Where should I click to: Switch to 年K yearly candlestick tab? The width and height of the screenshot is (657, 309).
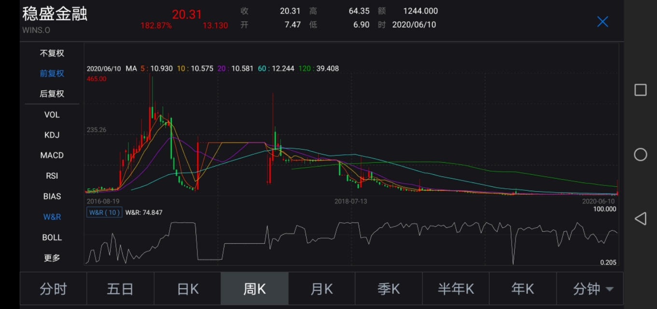click(x=523, y=289)
